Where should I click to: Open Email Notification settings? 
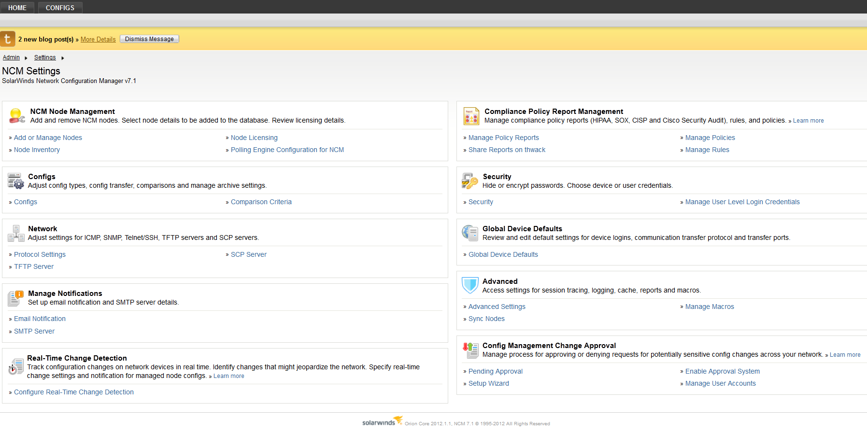(x=40, y=319)
